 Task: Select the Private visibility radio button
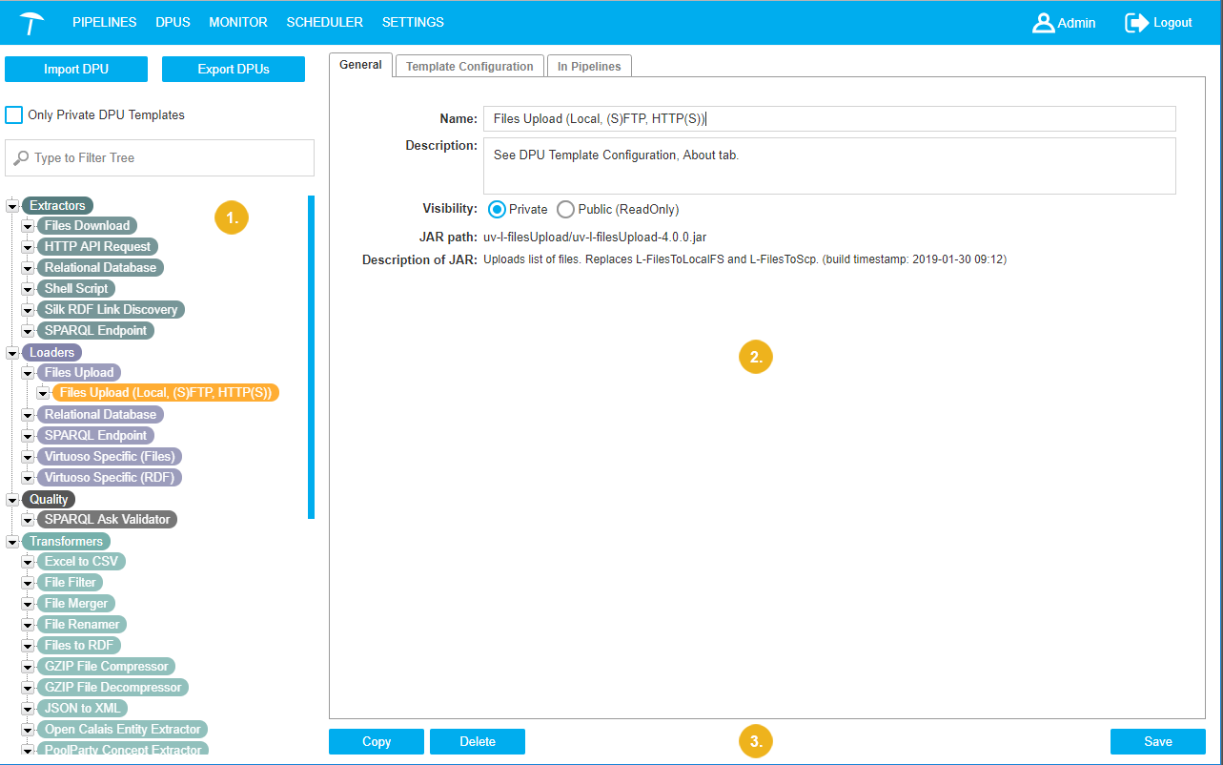pos(497,209)
